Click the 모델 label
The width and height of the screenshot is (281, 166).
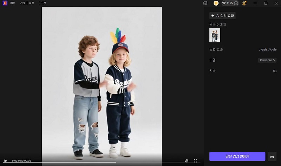coord(213,60)
